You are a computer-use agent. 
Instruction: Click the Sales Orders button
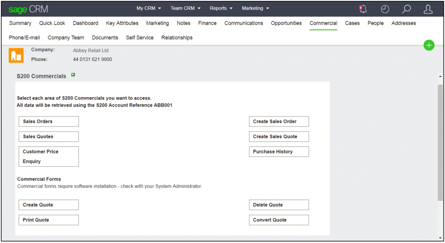[x=49, y=121]
